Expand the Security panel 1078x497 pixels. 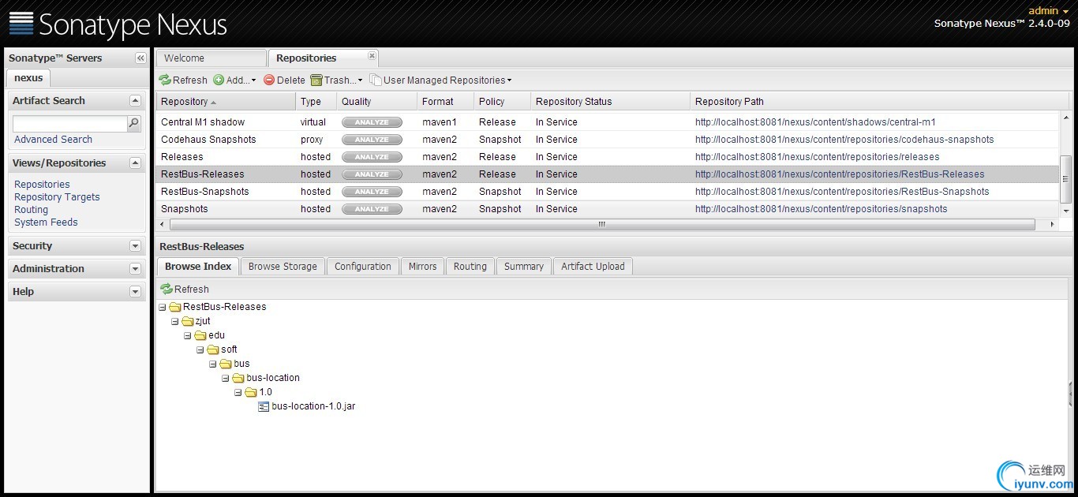[x=135, y=246]
